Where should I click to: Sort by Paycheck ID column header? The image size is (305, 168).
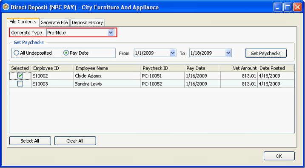[162, 68]
